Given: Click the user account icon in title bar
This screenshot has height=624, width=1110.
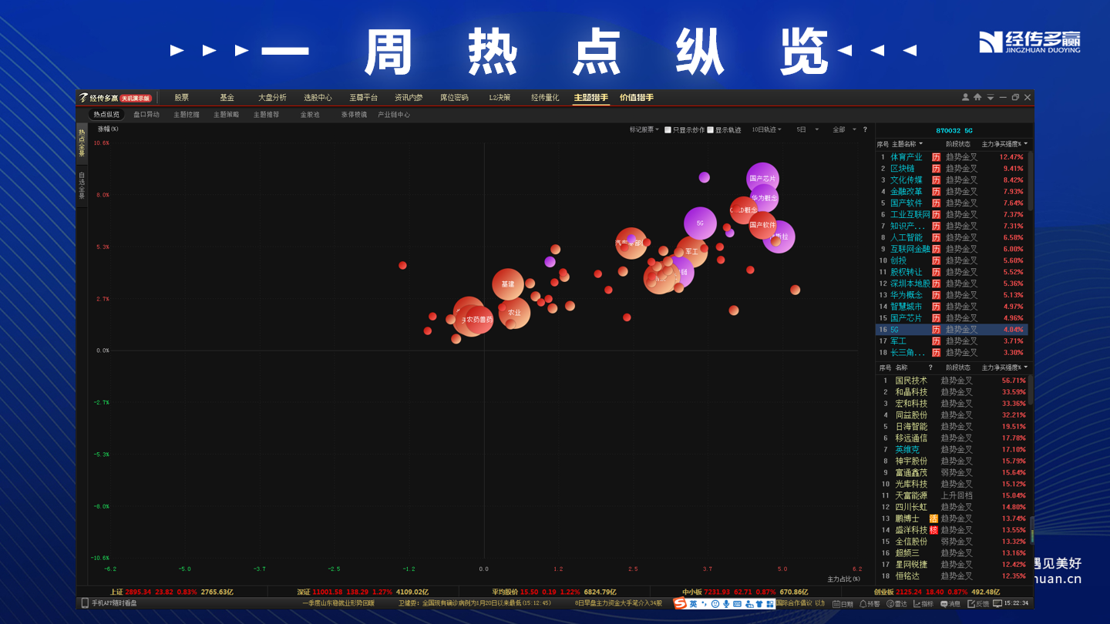Looking at the screenshot, I should point(965,97).
